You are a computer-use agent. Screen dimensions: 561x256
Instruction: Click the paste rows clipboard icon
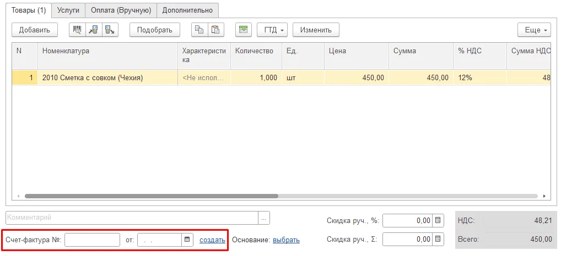215,30
